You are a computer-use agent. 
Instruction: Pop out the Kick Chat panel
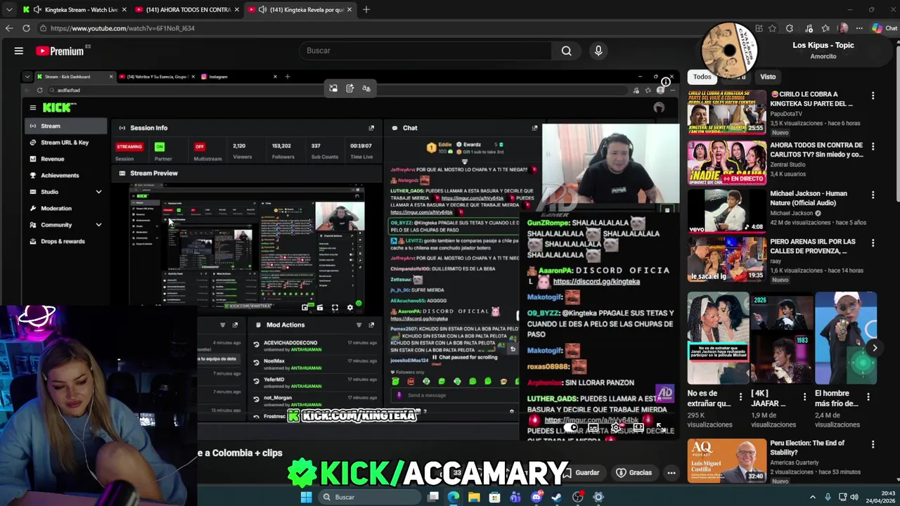(534, 128)
